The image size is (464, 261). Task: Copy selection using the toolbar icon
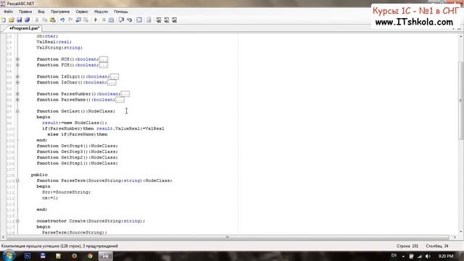[45, 20]
